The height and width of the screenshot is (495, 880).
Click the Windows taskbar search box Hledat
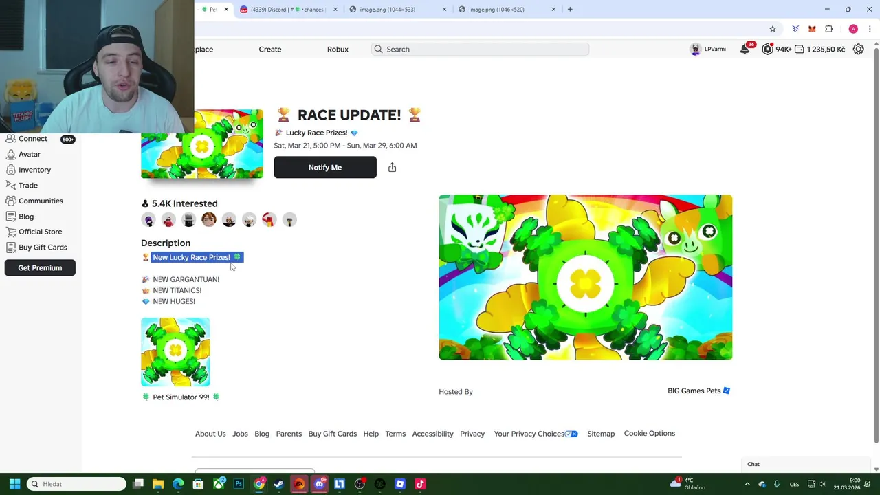[x=77, y=484]
